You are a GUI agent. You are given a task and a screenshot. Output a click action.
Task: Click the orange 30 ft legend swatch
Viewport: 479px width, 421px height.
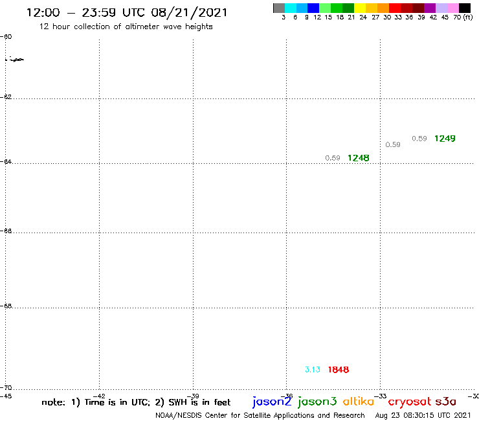coord(383,8)
